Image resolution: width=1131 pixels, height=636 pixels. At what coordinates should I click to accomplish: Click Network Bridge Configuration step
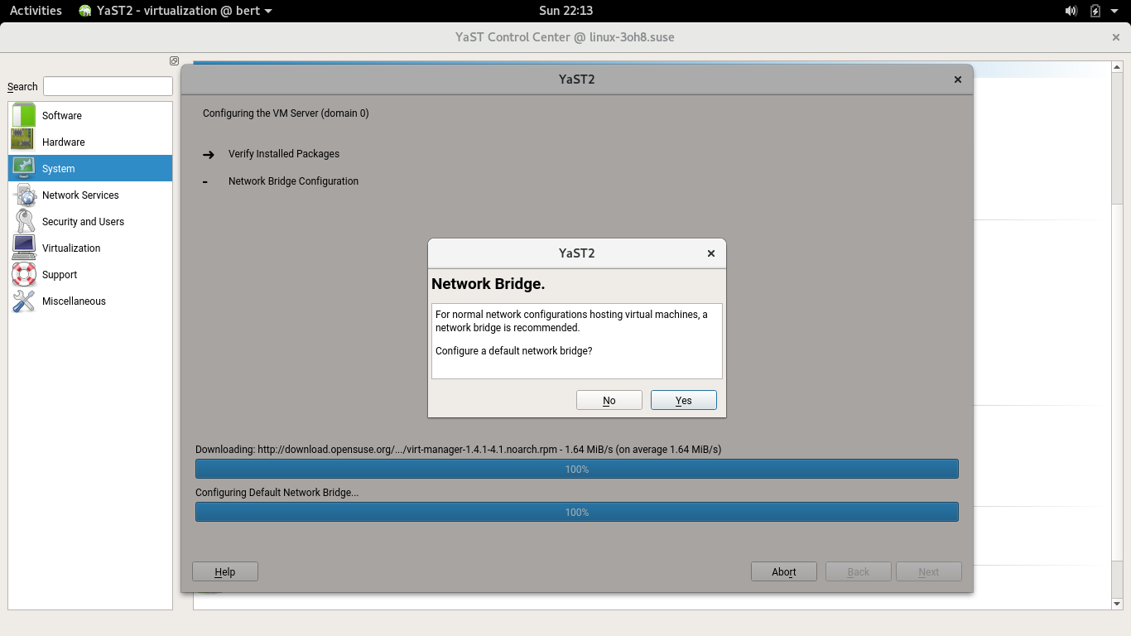pos(293,181)
